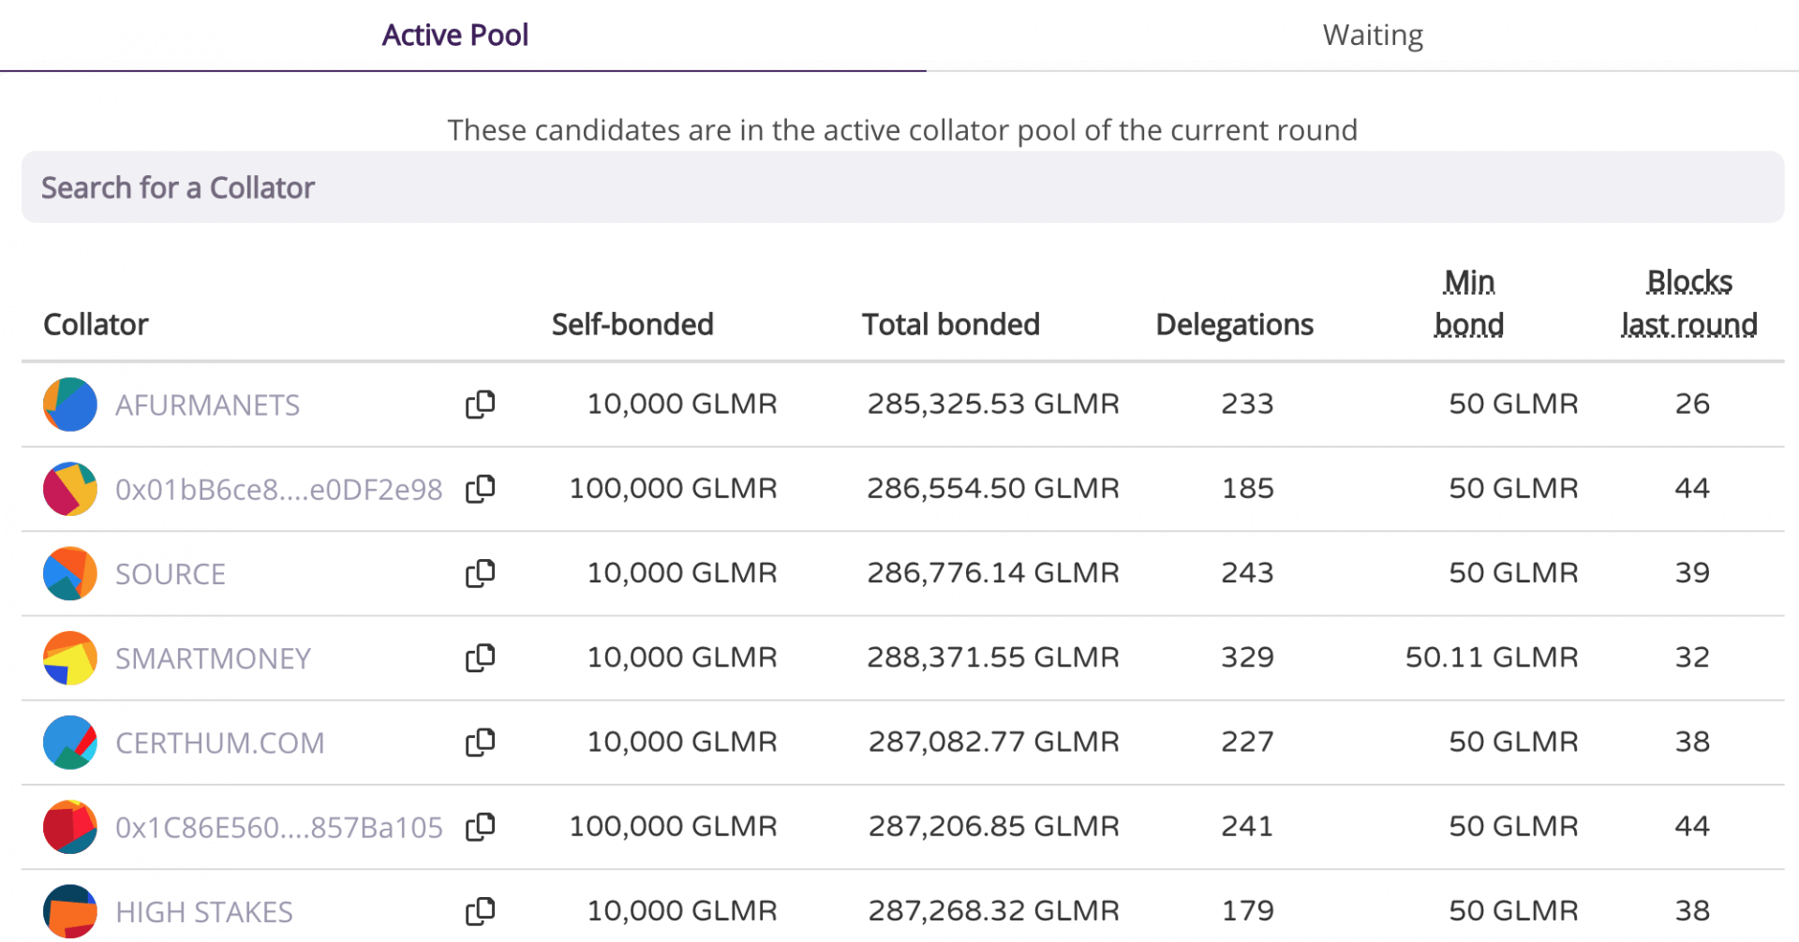Copy the 0x01bB6ce8 collator address

click(x=480, y=488)
